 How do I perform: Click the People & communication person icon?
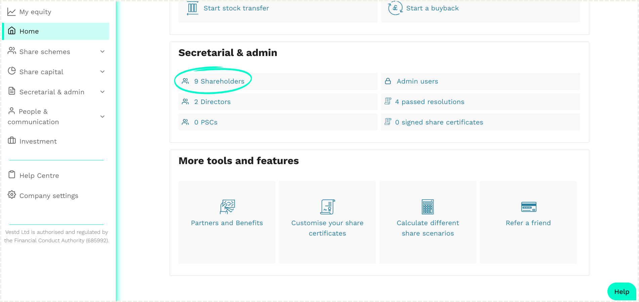tap(11, 111)
